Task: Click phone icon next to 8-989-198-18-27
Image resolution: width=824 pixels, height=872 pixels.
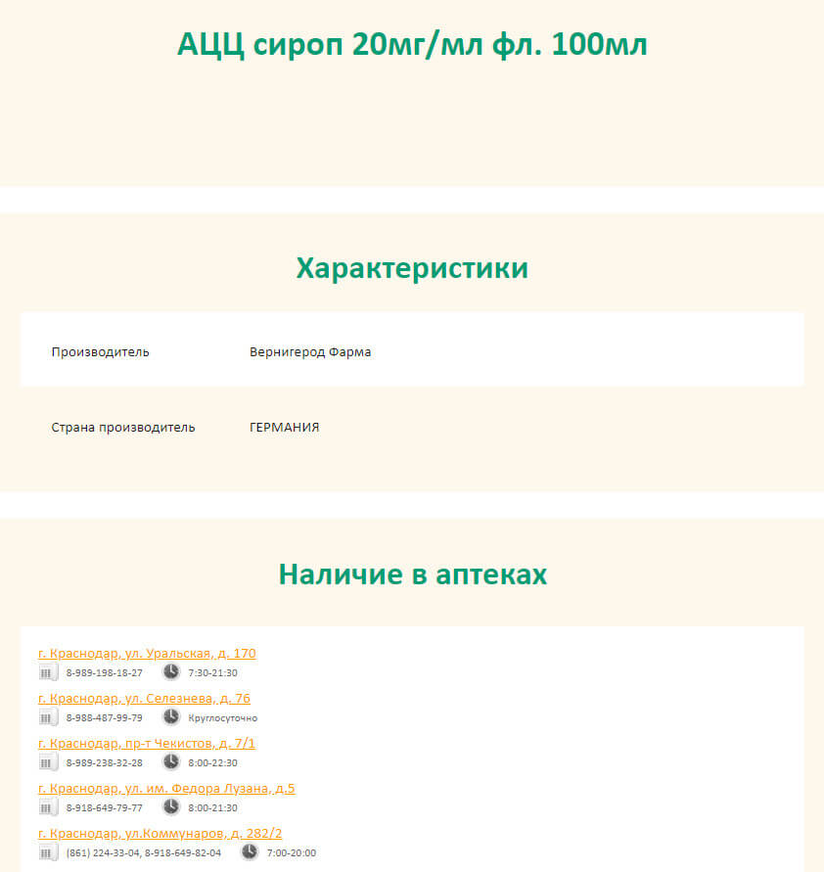Action: click(48, 672)
